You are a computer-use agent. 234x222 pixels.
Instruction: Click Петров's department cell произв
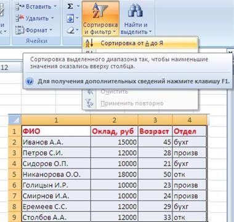coord(190,153)
